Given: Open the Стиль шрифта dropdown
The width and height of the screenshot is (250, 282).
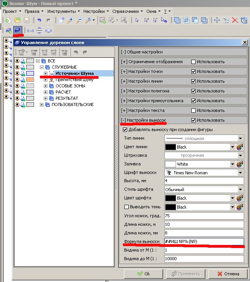Looking at the screenshot, I should point(240,190).
